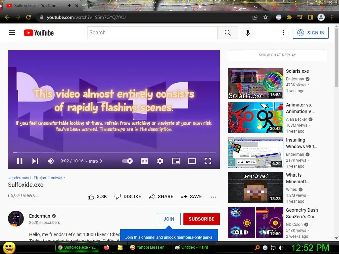Image resolution: width=339 pixels, height=254 pixels.
Task: Open the browser profile avatar
Action: click(x=321, y=17)
